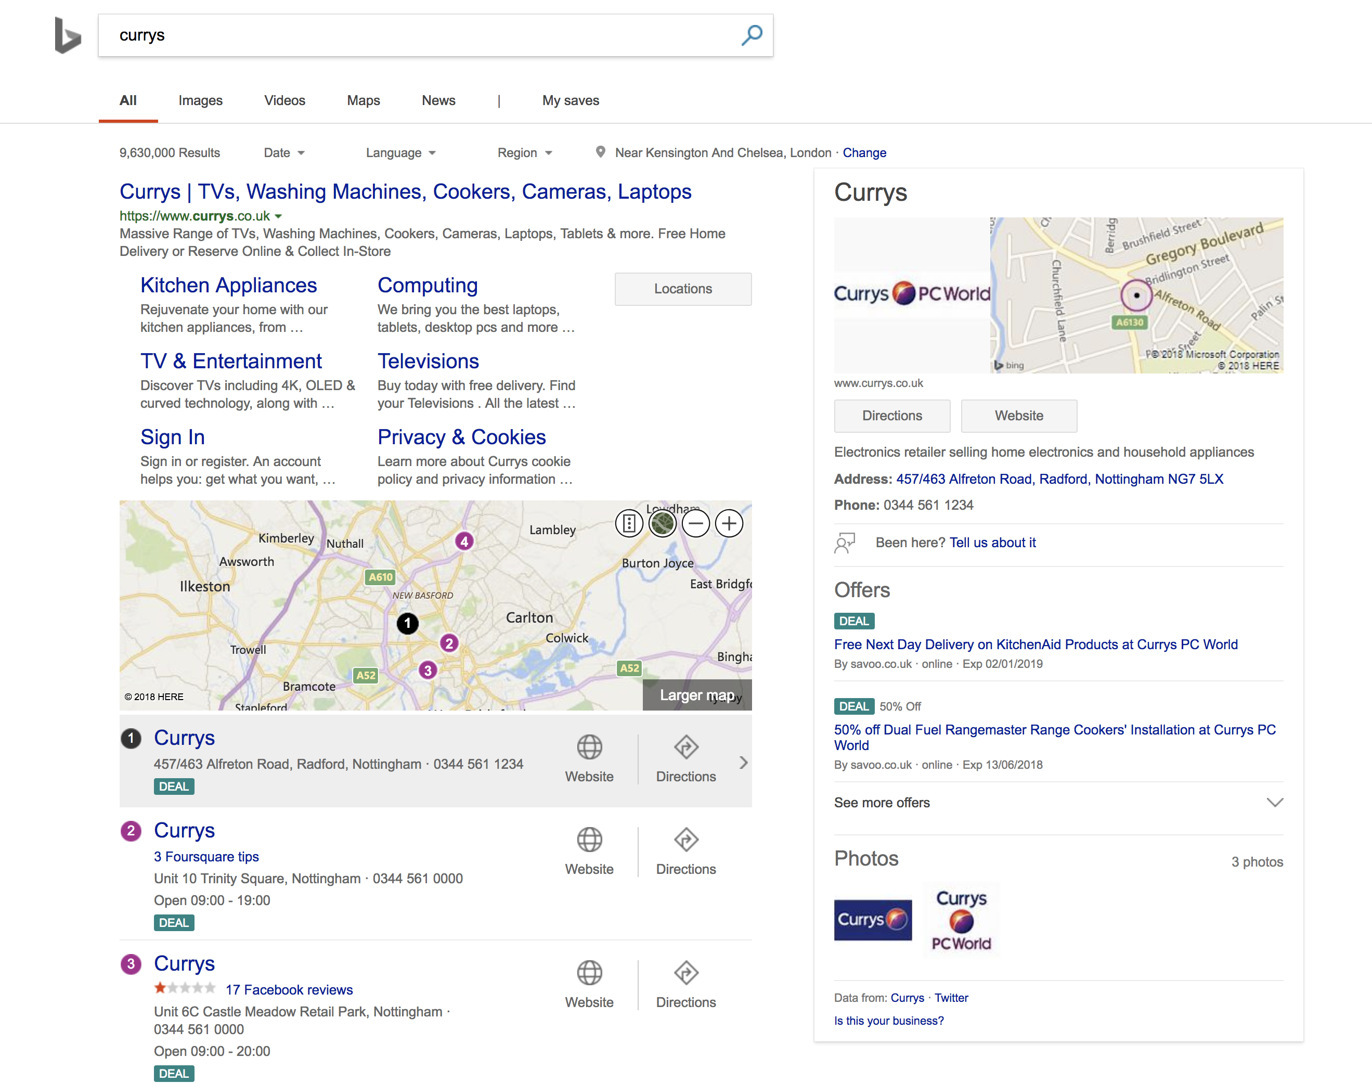Click the DEAL badge under Trinity Square listing
Screen dimensions: 1372x1083
174,923
